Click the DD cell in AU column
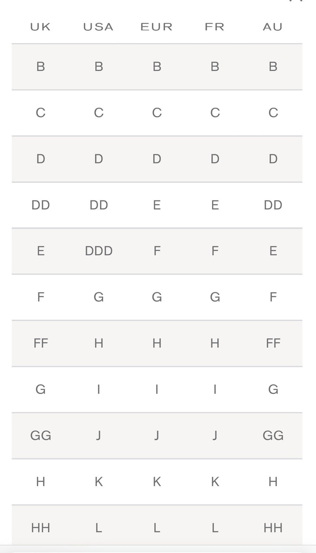 (x=273, y=205)
